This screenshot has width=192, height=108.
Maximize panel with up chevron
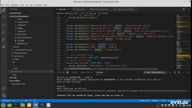[184, 72]
